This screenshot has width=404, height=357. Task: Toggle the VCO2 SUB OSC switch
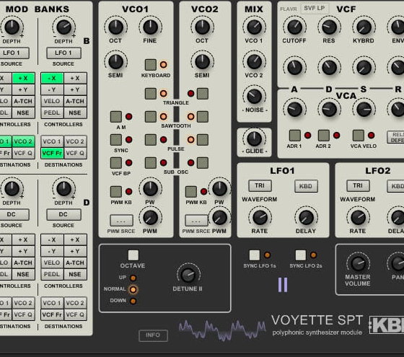coord(203,163)
